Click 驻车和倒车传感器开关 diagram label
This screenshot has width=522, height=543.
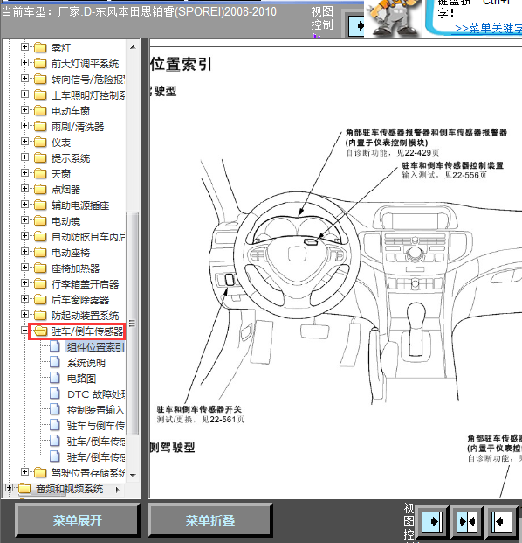coord(199,409)
